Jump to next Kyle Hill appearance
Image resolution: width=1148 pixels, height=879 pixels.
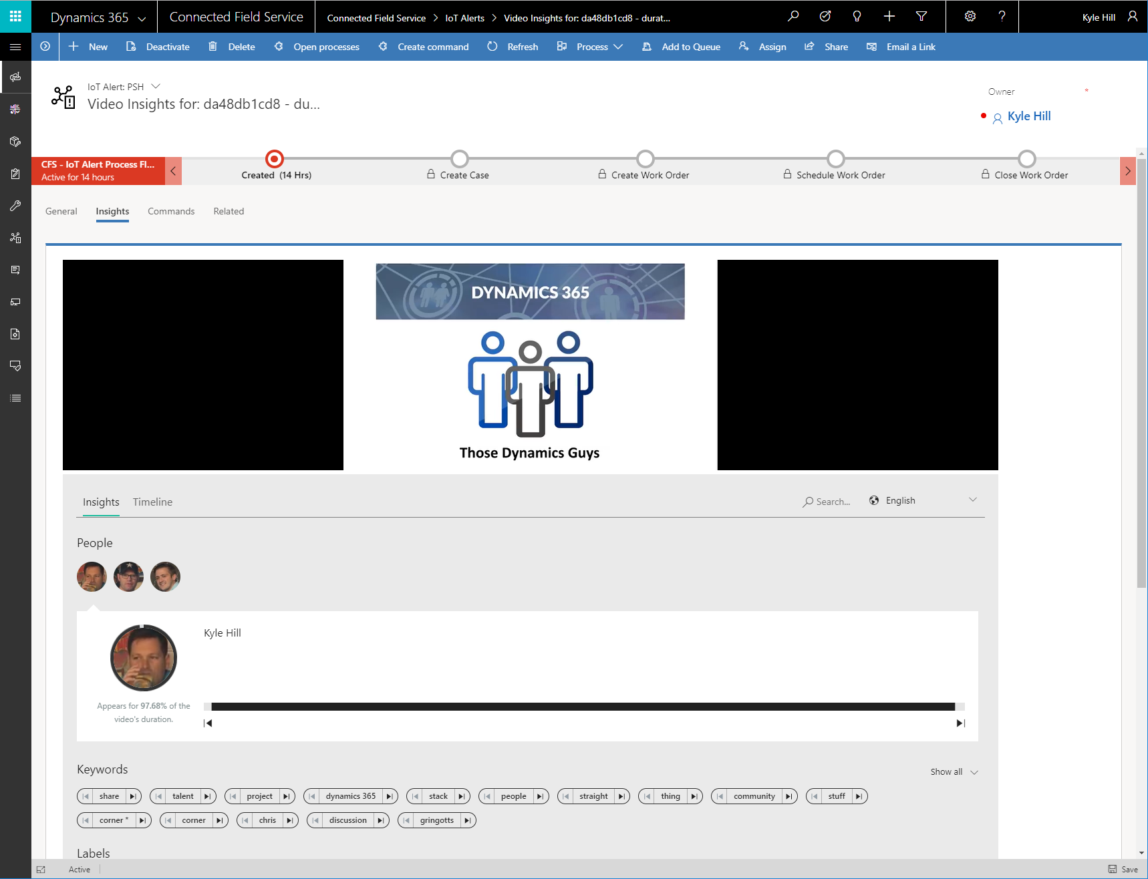(961, 723)
